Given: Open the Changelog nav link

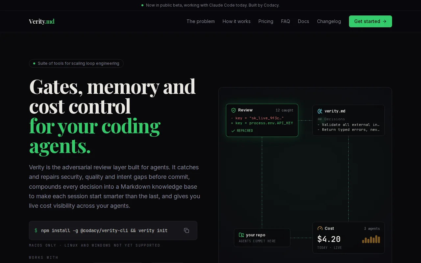Looking at the screenshot, I should pos(329,21).
